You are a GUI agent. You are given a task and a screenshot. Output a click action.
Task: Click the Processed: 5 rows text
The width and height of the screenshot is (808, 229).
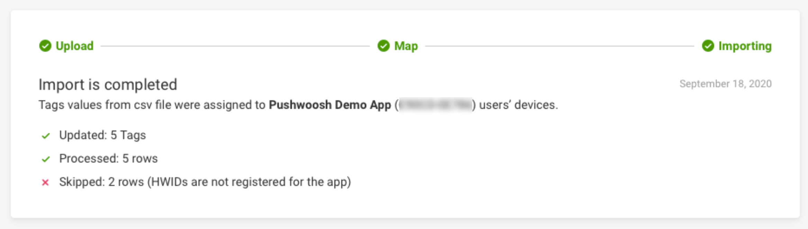point(108,158)
